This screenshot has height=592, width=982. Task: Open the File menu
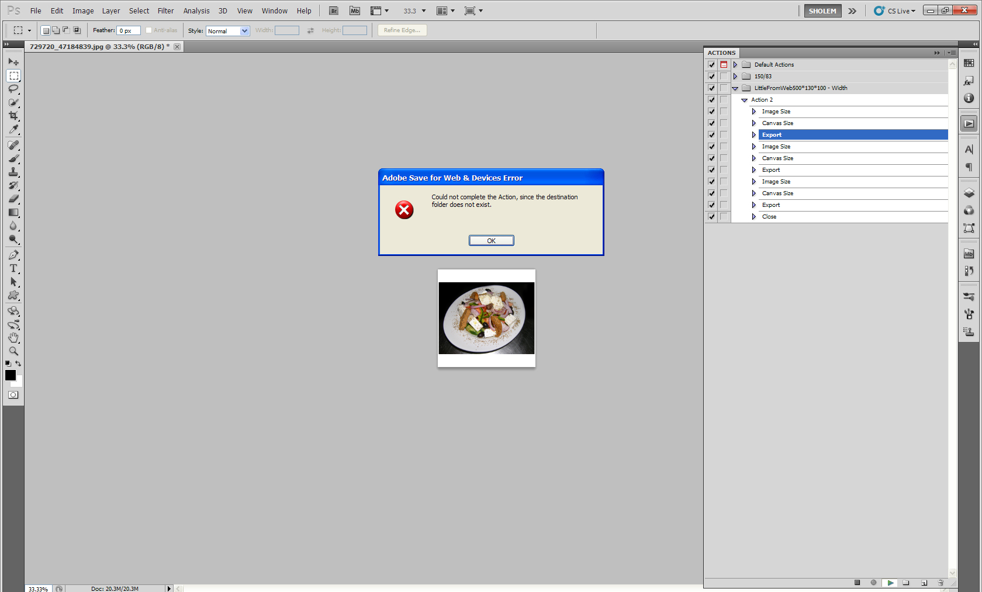[x=36, y=11]
